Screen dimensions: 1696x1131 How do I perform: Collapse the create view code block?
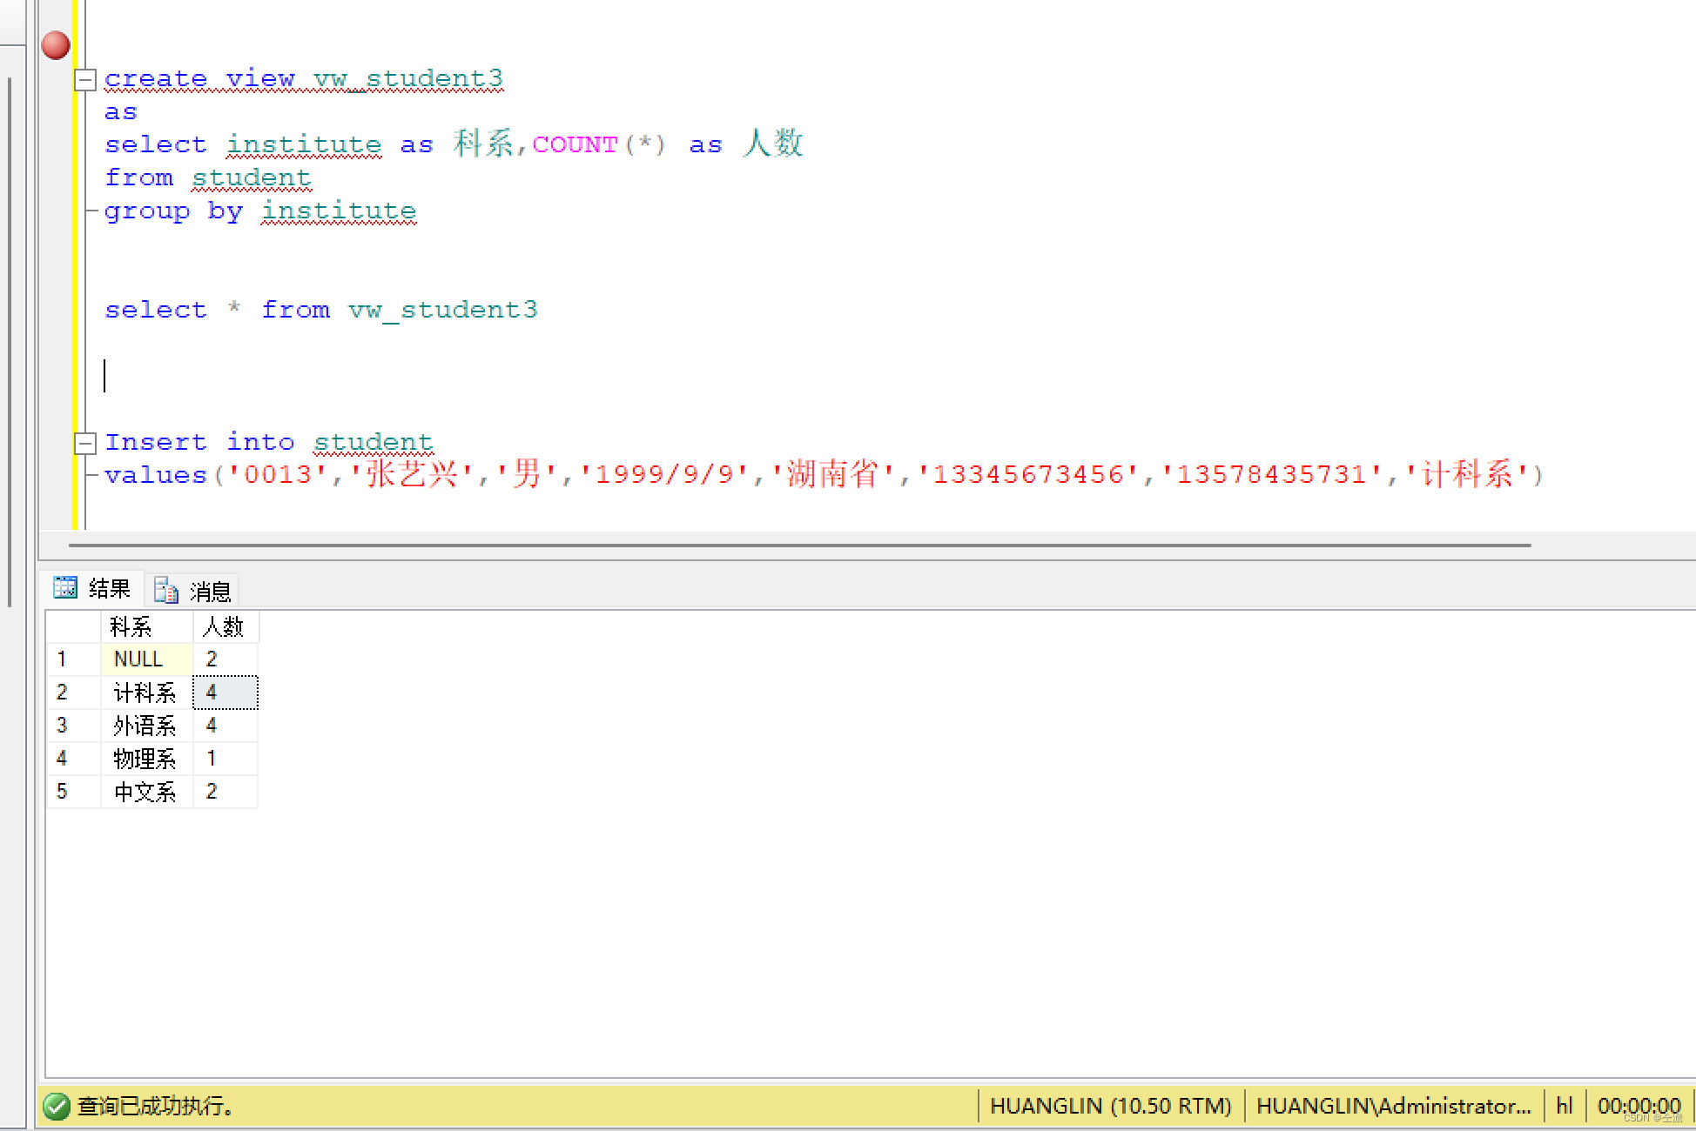[85, 80]
